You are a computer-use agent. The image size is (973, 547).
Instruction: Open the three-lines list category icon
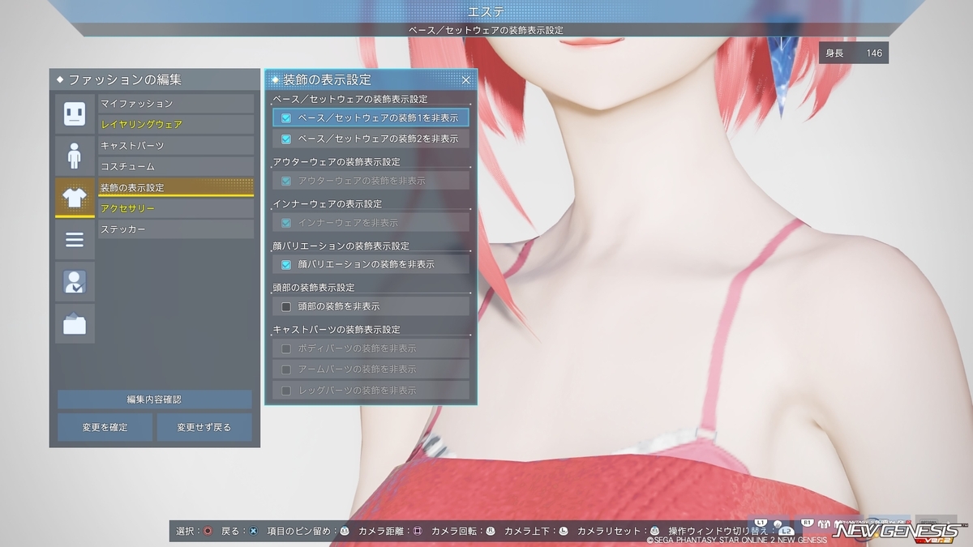pyautogui.click(x=75, y=240)
